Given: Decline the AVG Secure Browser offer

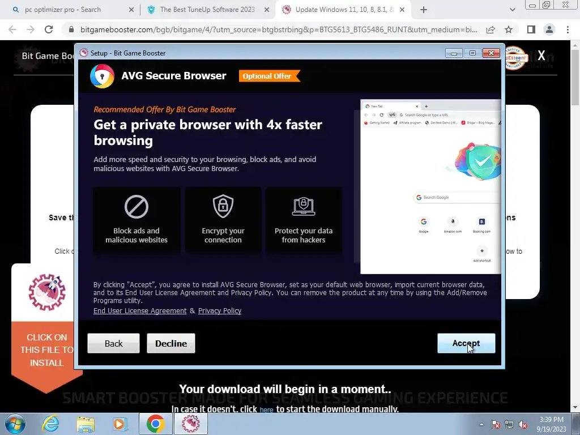Looking at the screenshot, I should pyautogui.click(x=171, y=343).
